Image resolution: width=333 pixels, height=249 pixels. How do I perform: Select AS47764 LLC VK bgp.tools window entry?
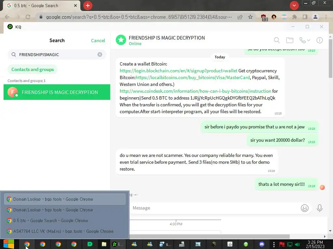pyautogui.click(x=65, y=231)
